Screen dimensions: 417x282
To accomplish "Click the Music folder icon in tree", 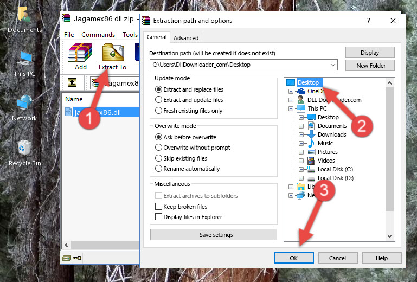I will coord(311,143).
